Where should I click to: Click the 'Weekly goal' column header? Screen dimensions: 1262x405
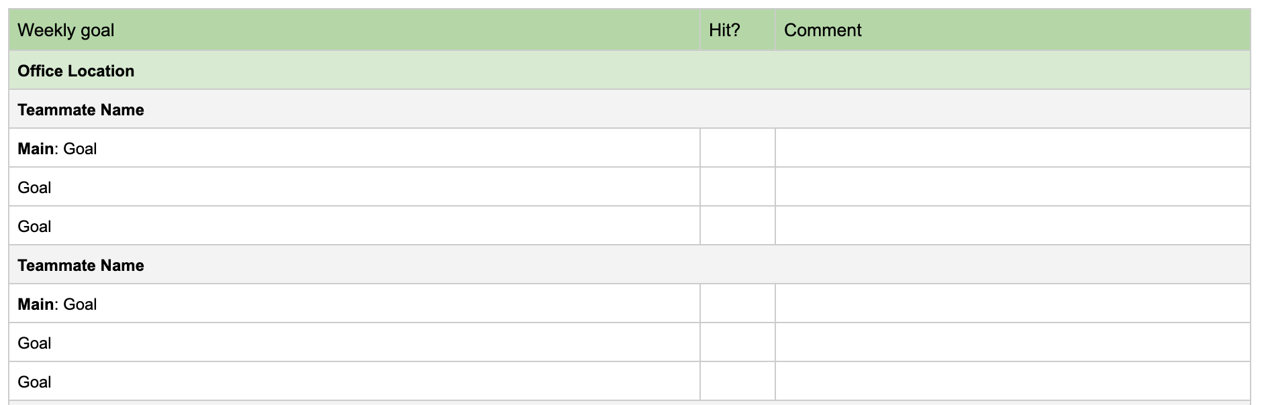point(66,30)
